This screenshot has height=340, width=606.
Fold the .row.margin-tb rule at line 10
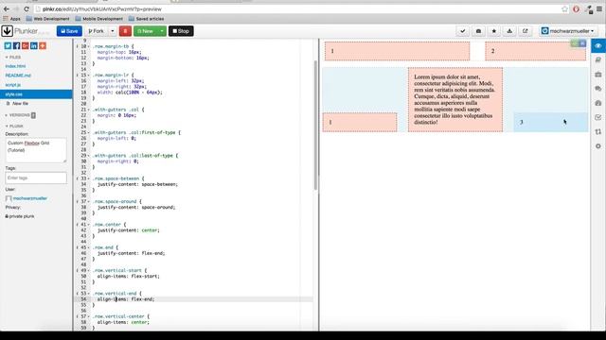pos(88,46)
